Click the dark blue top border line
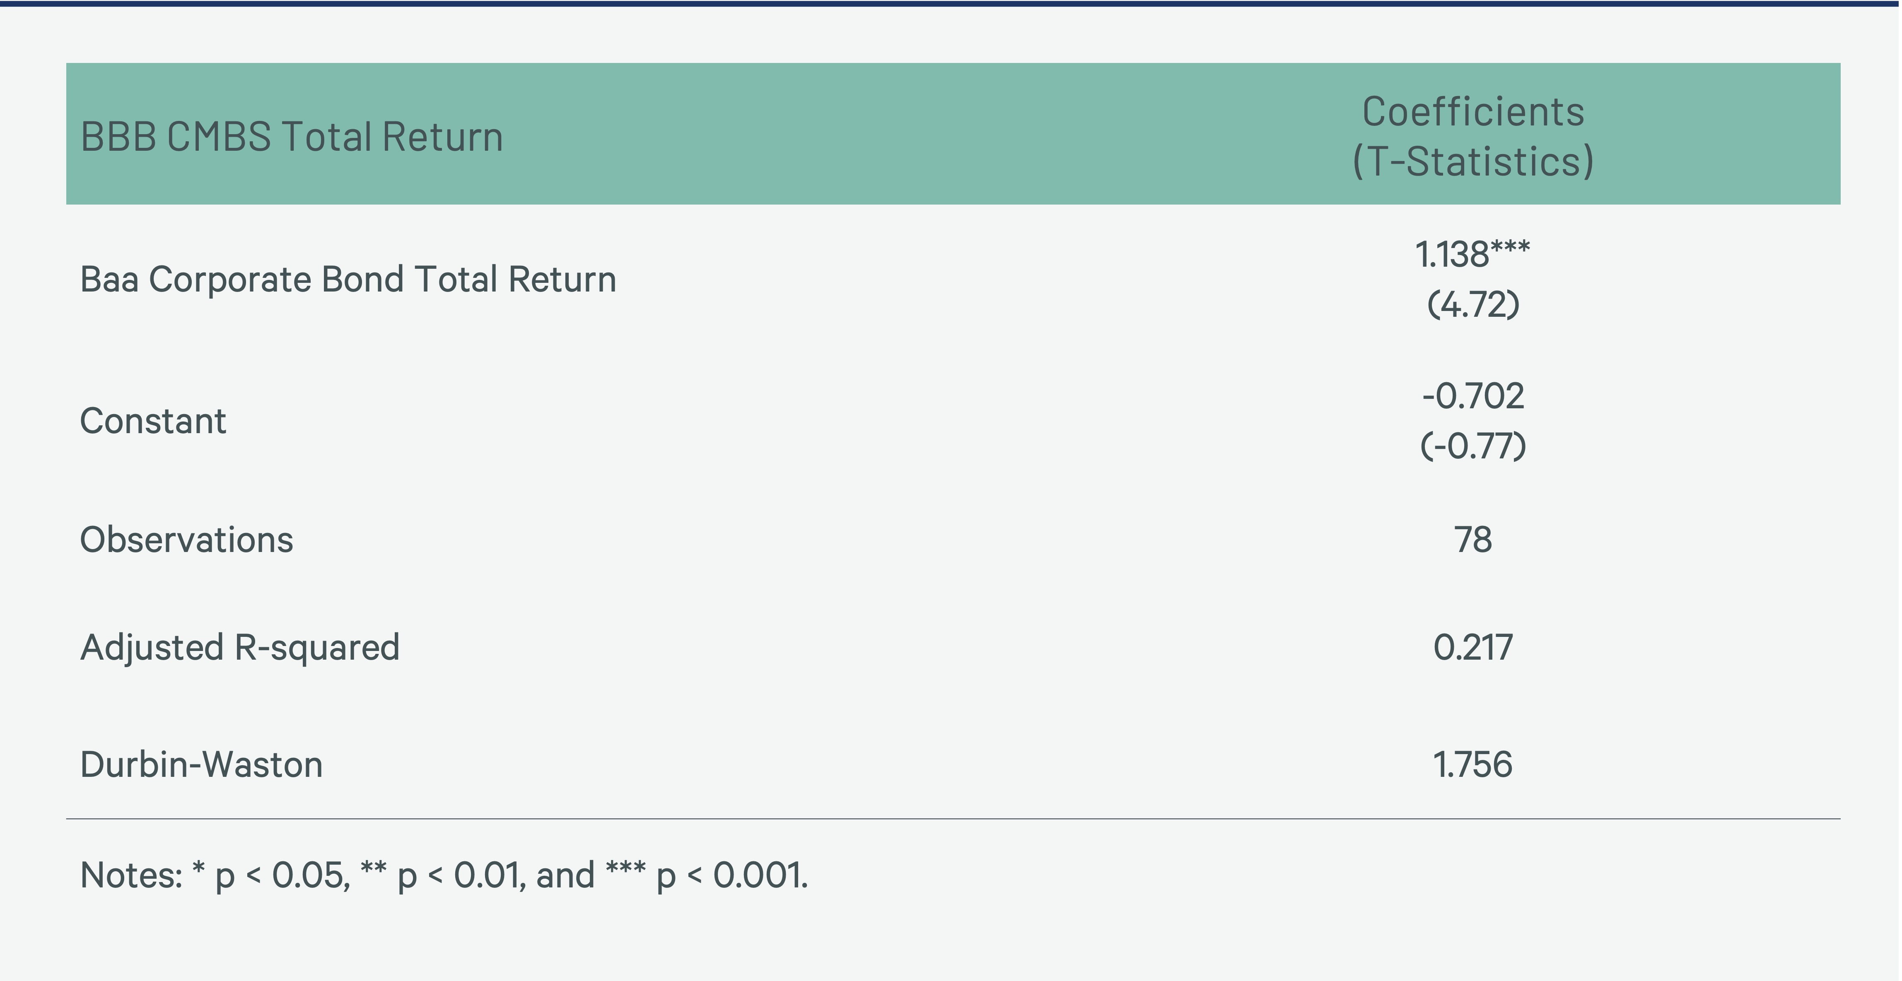 [951, 4]
